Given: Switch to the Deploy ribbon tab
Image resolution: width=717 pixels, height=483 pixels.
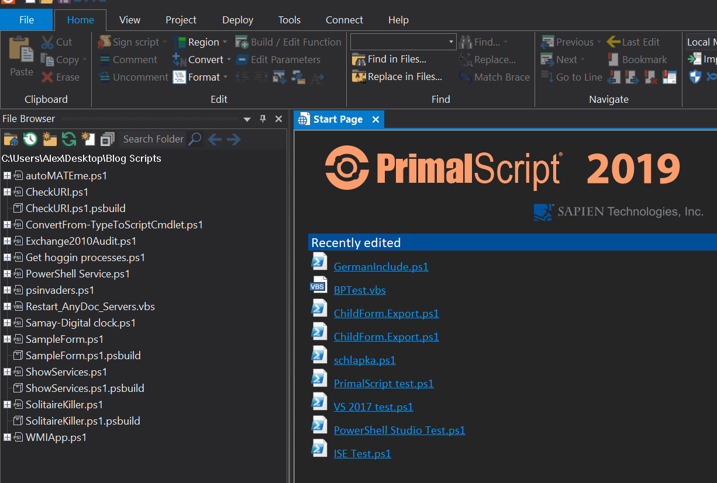Looking at the screenshot, I should coord(238,20).
